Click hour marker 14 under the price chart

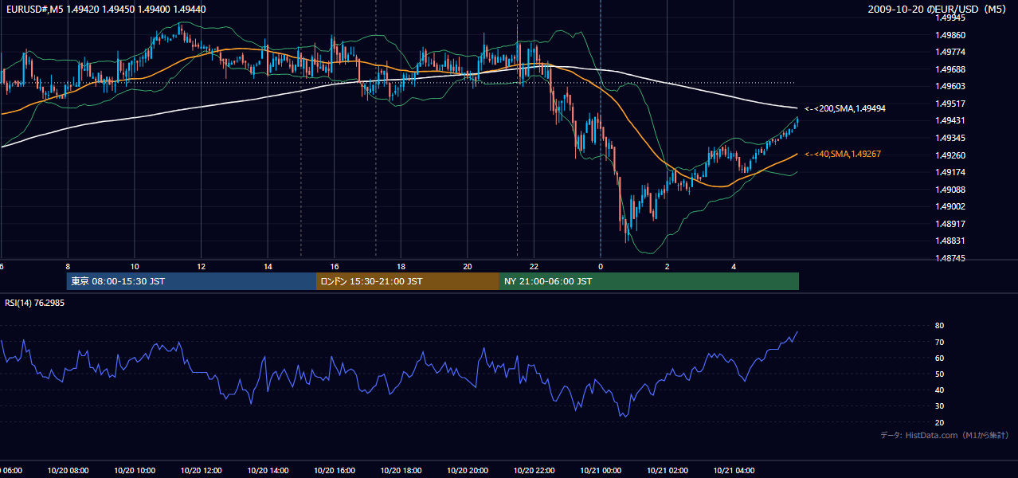[x=268, y=267]
